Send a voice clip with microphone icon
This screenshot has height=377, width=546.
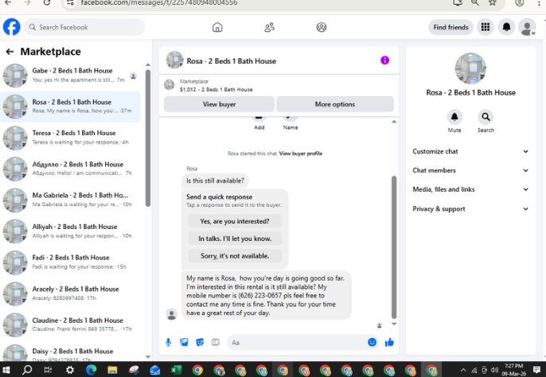click(x=168, y=342)
